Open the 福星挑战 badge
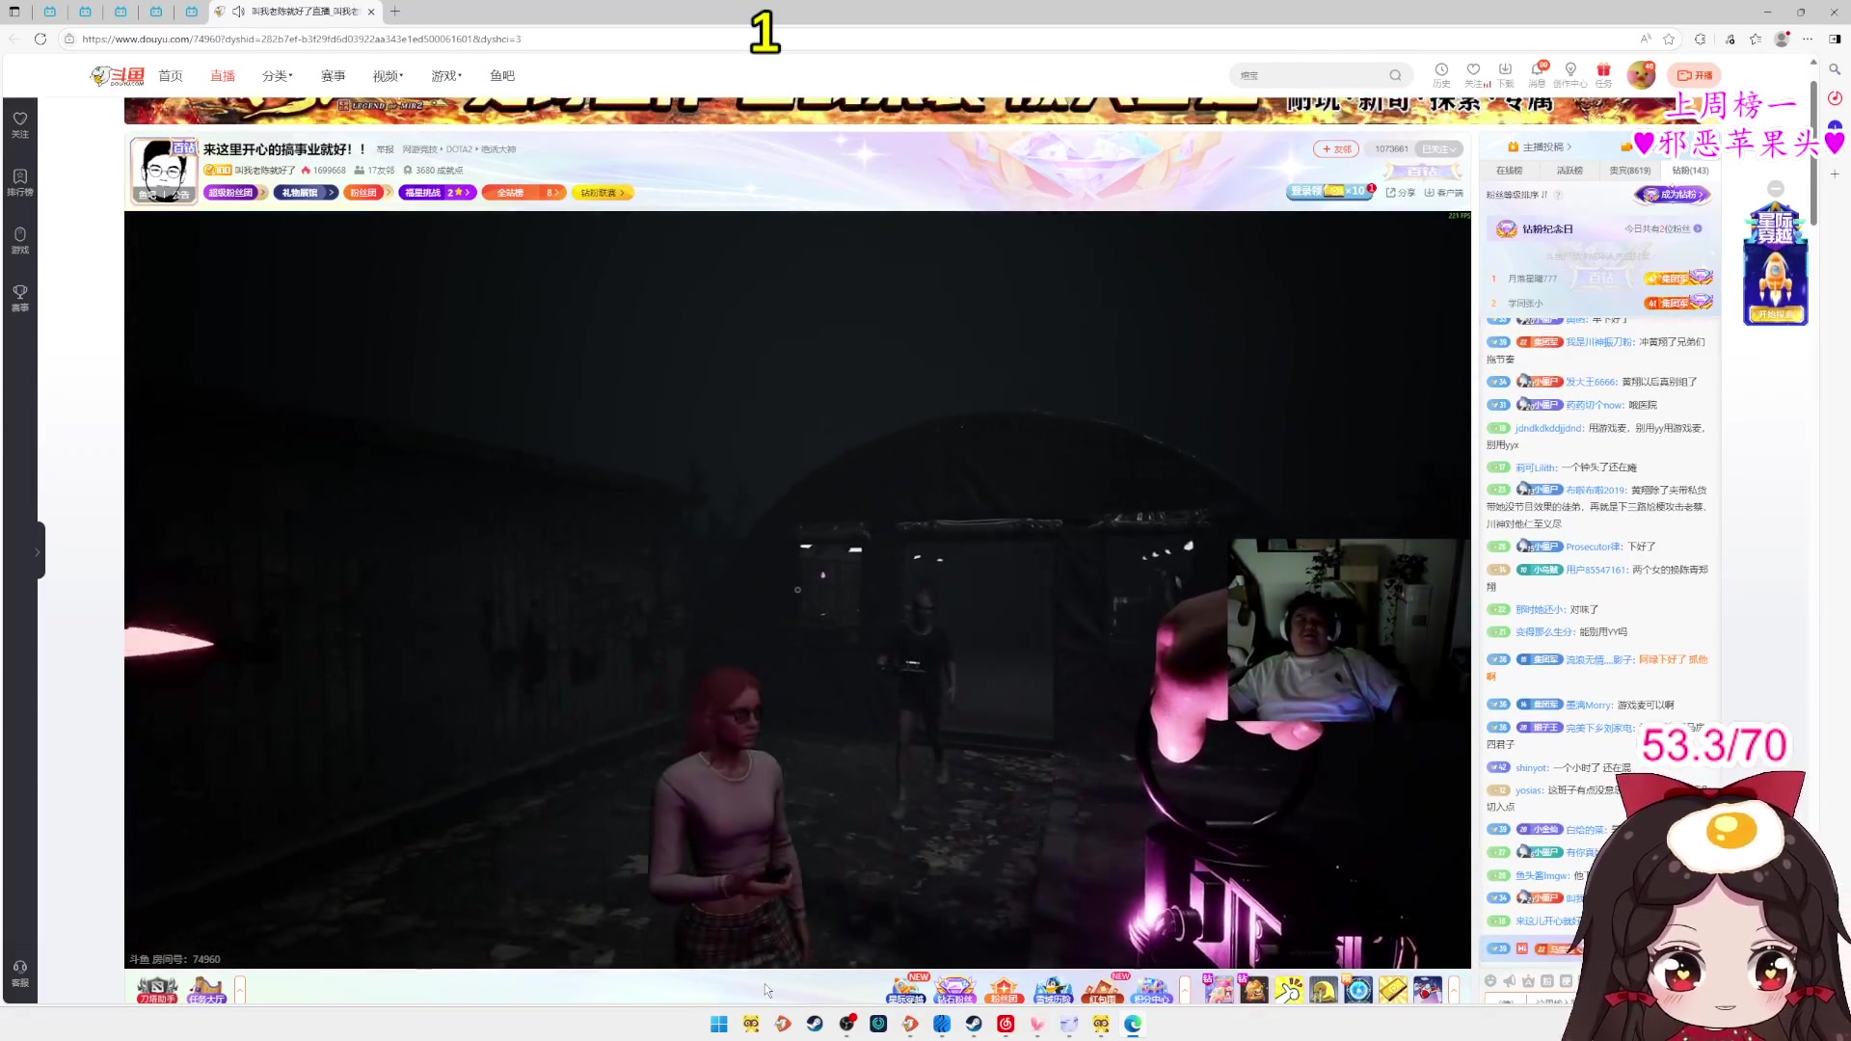 [x=437, y=193]
